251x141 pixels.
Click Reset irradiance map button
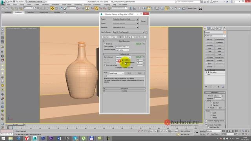pyautogui.click(x=140, y=73)
